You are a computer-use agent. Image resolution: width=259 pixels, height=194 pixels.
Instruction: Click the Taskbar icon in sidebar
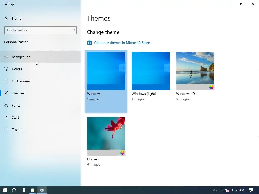click(6, 129)
